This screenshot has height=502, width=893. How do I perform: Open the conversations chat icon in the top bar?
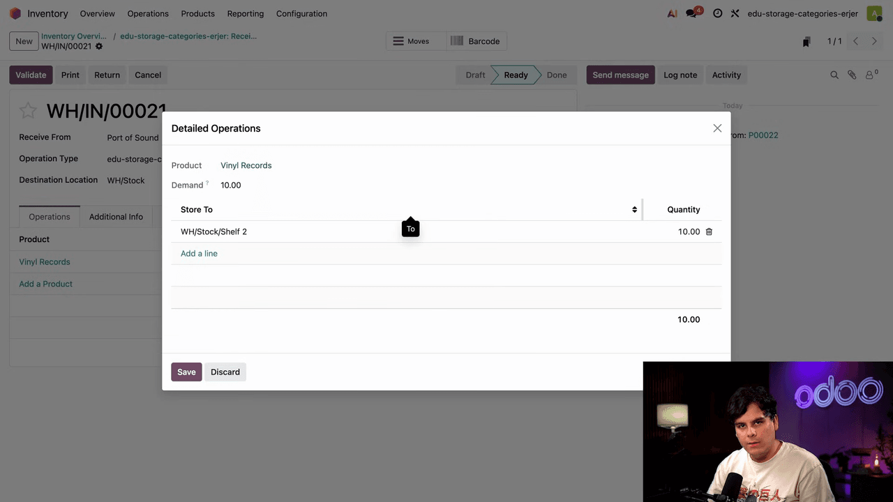click(x=692, y=13)
